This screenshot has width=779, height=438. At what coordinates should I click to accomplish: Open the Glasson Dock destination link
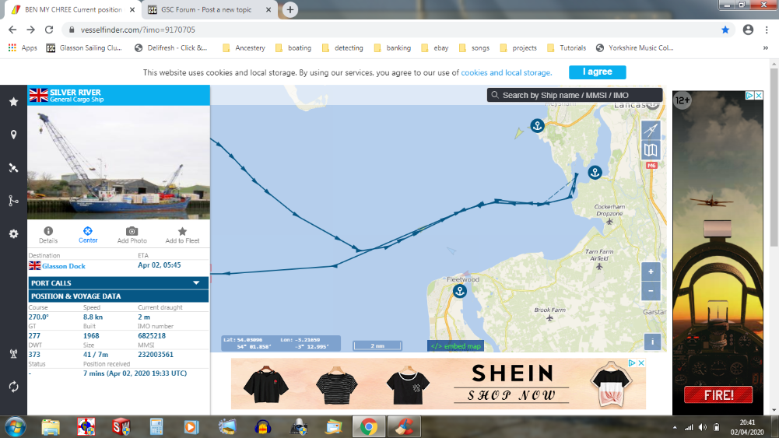coord(64,266)
